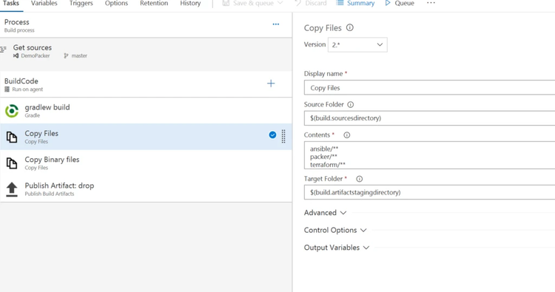Click the Source Folder info icon
This screenshot has width=555, height=292.
(351, 105)
